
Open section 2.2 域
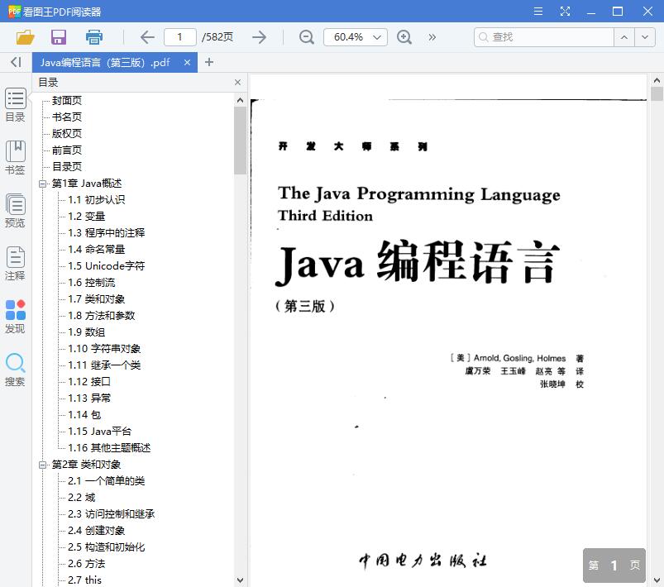point(81,498)
